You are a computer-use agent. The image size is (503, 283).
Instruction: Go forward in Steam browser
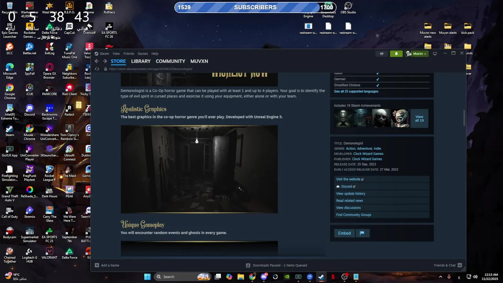click(x=105, y=61)
